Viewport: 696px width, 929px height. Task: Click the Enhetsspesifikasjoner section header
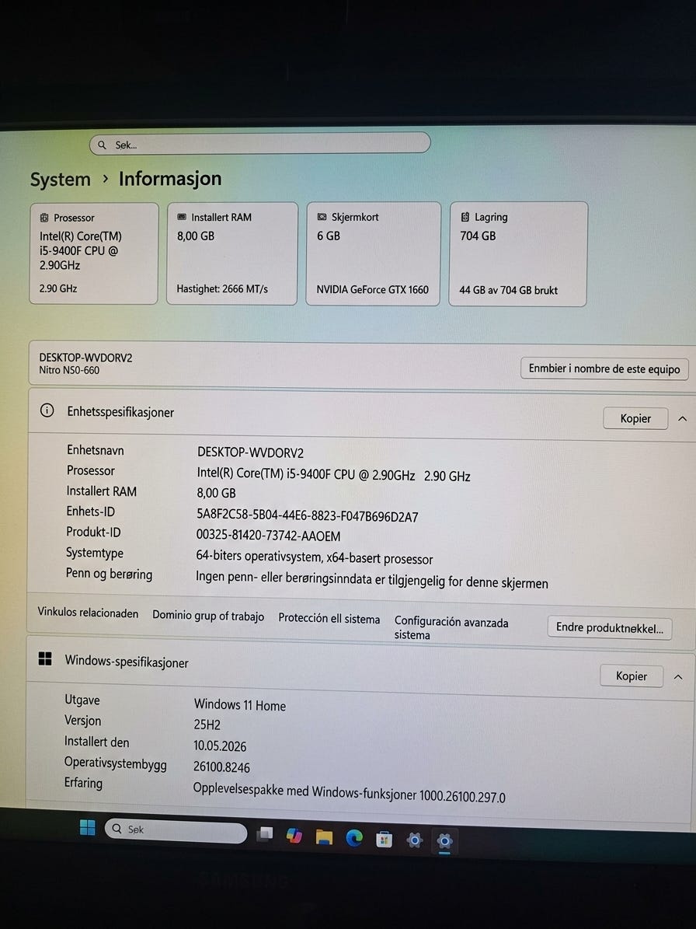[361, 414]
